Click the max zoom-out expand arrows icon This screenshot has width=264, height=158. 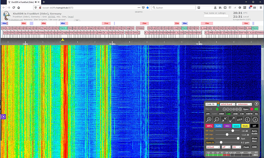232,119
